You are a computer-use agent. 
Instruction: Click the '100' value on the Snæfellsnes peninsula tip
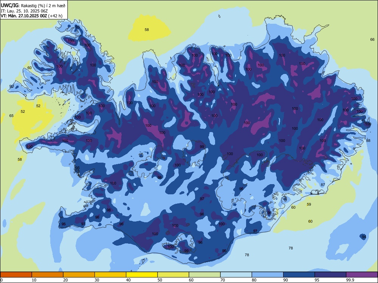[29, 146]
